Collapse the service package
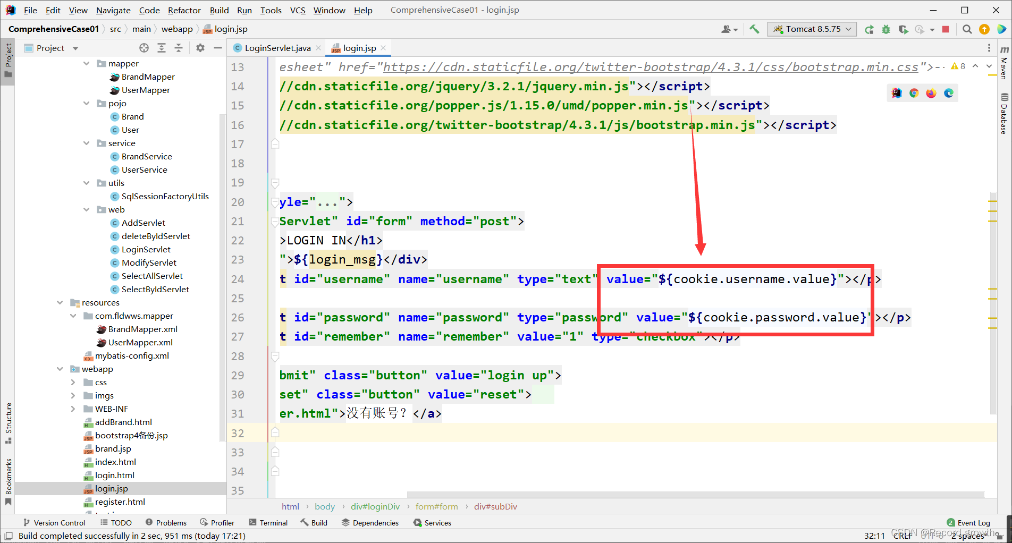 [87, 143]
